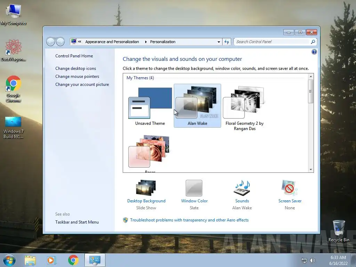Click the Desktop Background text link
The width and height of the screenshot is (356, 267).
[x=146, y=201]
